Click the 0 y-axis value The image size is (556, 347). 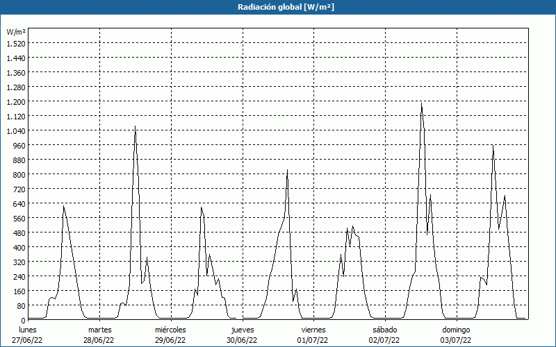pos(24,321)
